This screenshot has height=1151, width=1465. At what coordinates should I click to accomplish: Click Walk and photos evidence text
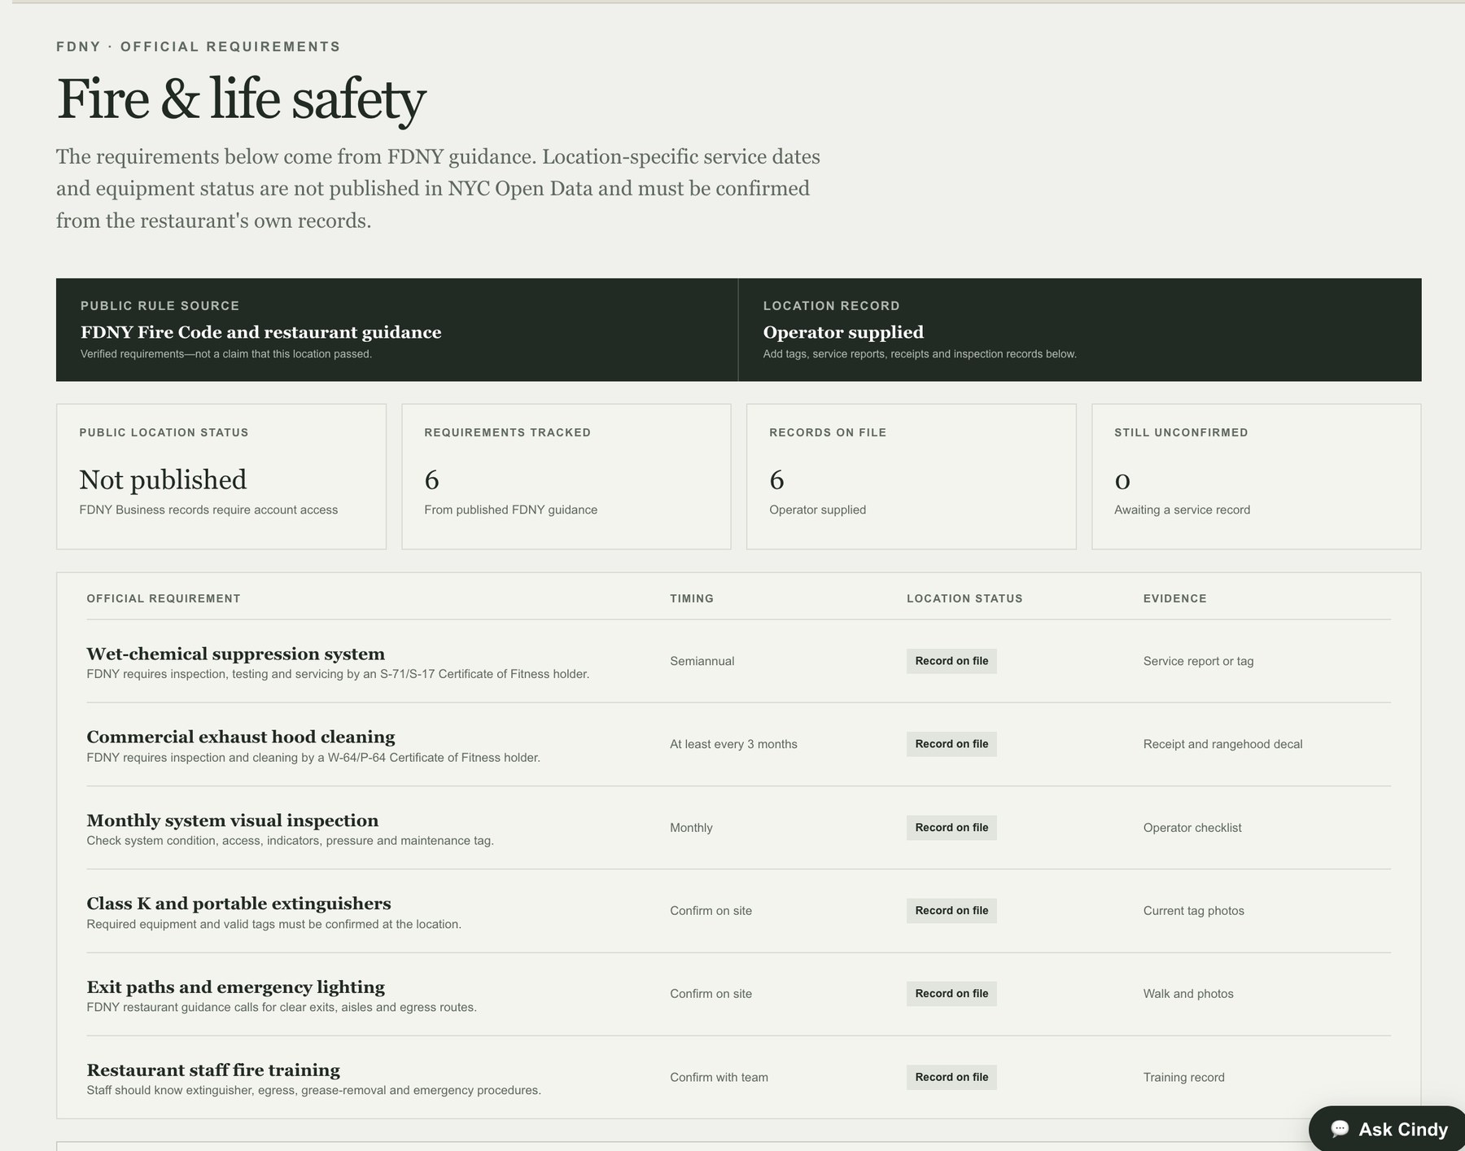coord(1188,994)
